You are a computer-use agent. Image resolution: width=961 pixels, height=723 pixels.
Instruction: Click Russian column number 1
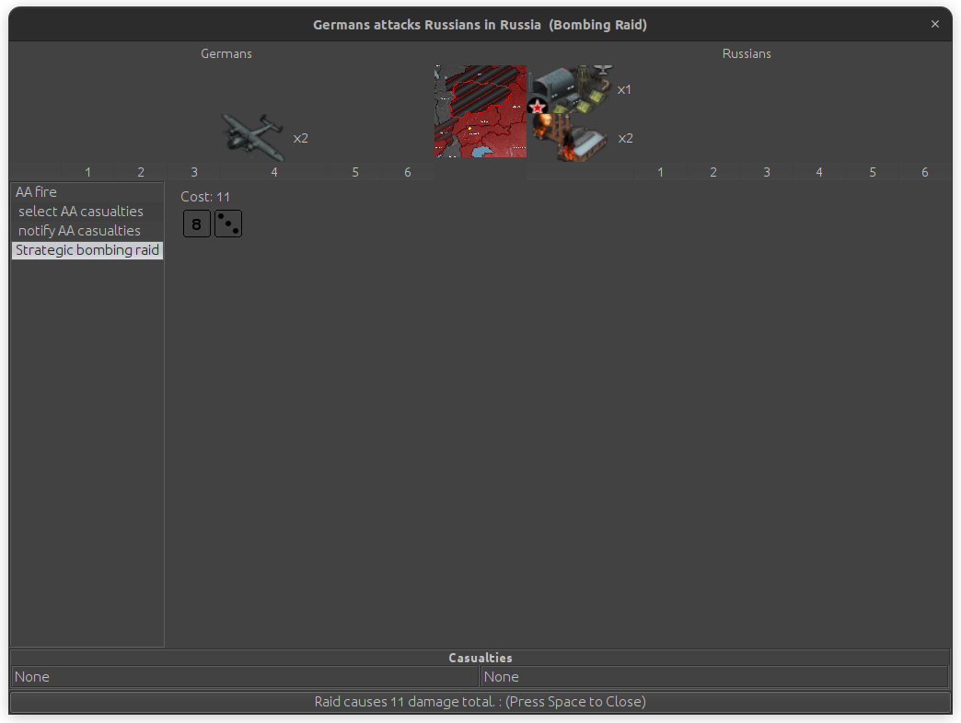tap(661, 173)
